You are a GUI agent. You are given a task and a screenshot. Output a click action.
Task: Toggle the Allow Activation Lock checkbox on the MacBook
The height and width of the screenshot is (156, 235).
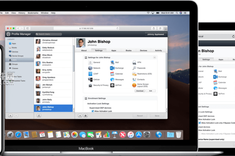pyautogui.click(x=93, y=111)
